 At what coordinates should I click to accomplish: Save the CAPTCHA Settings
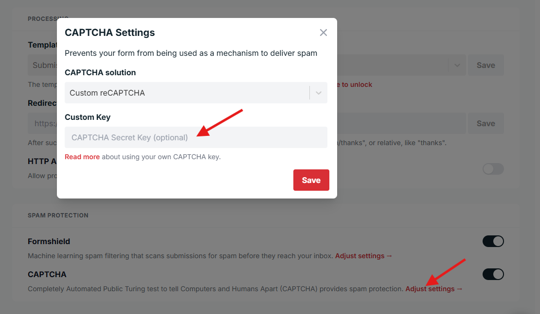click(311, 180)
